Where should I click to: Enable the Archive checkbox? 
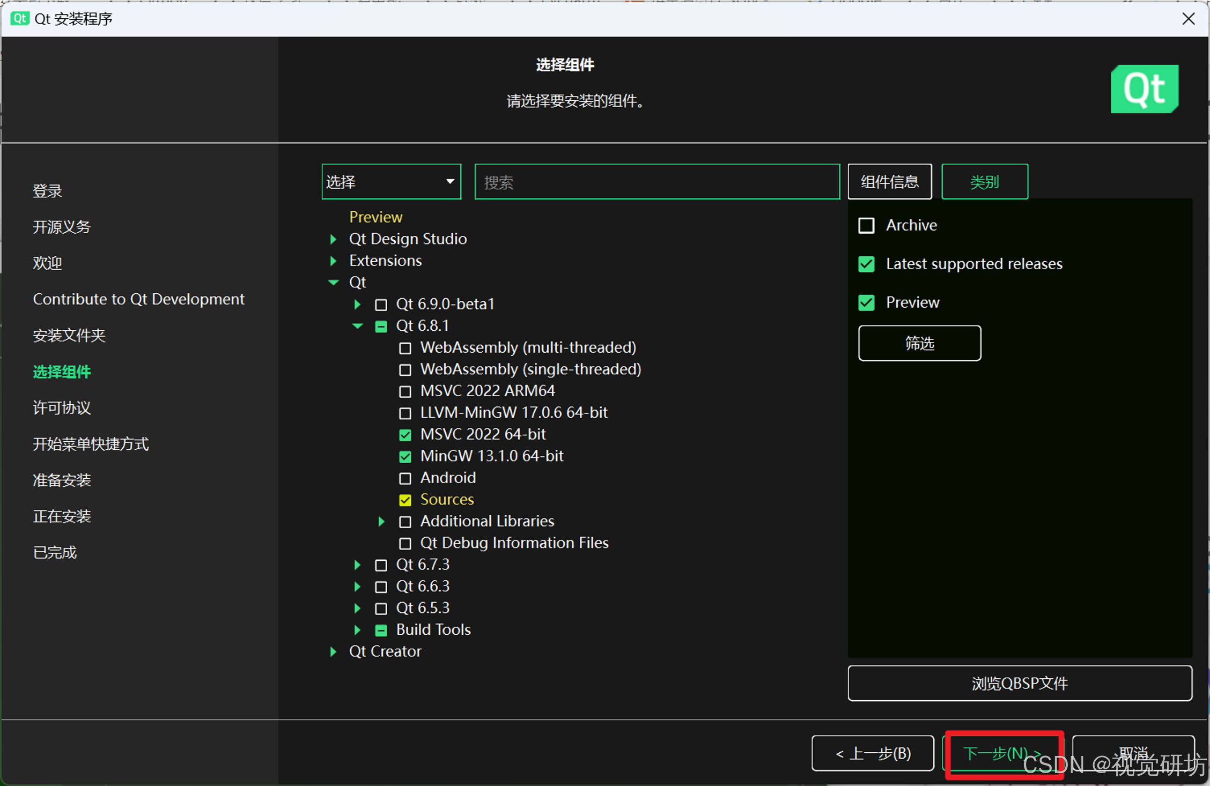pos(866,225)
